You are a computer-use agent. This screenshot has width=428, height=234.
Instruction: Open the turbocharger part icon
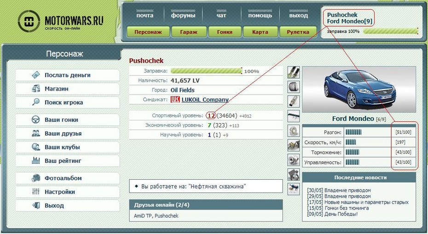click(x=294, y=160)
